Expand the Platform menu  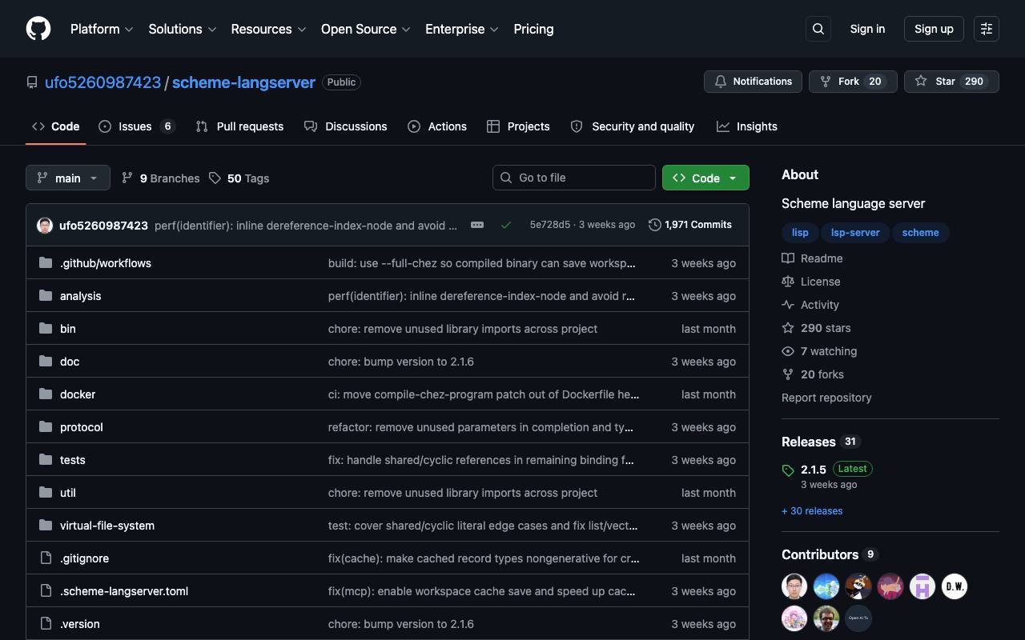pyautogui.click(x=102, y=29)
